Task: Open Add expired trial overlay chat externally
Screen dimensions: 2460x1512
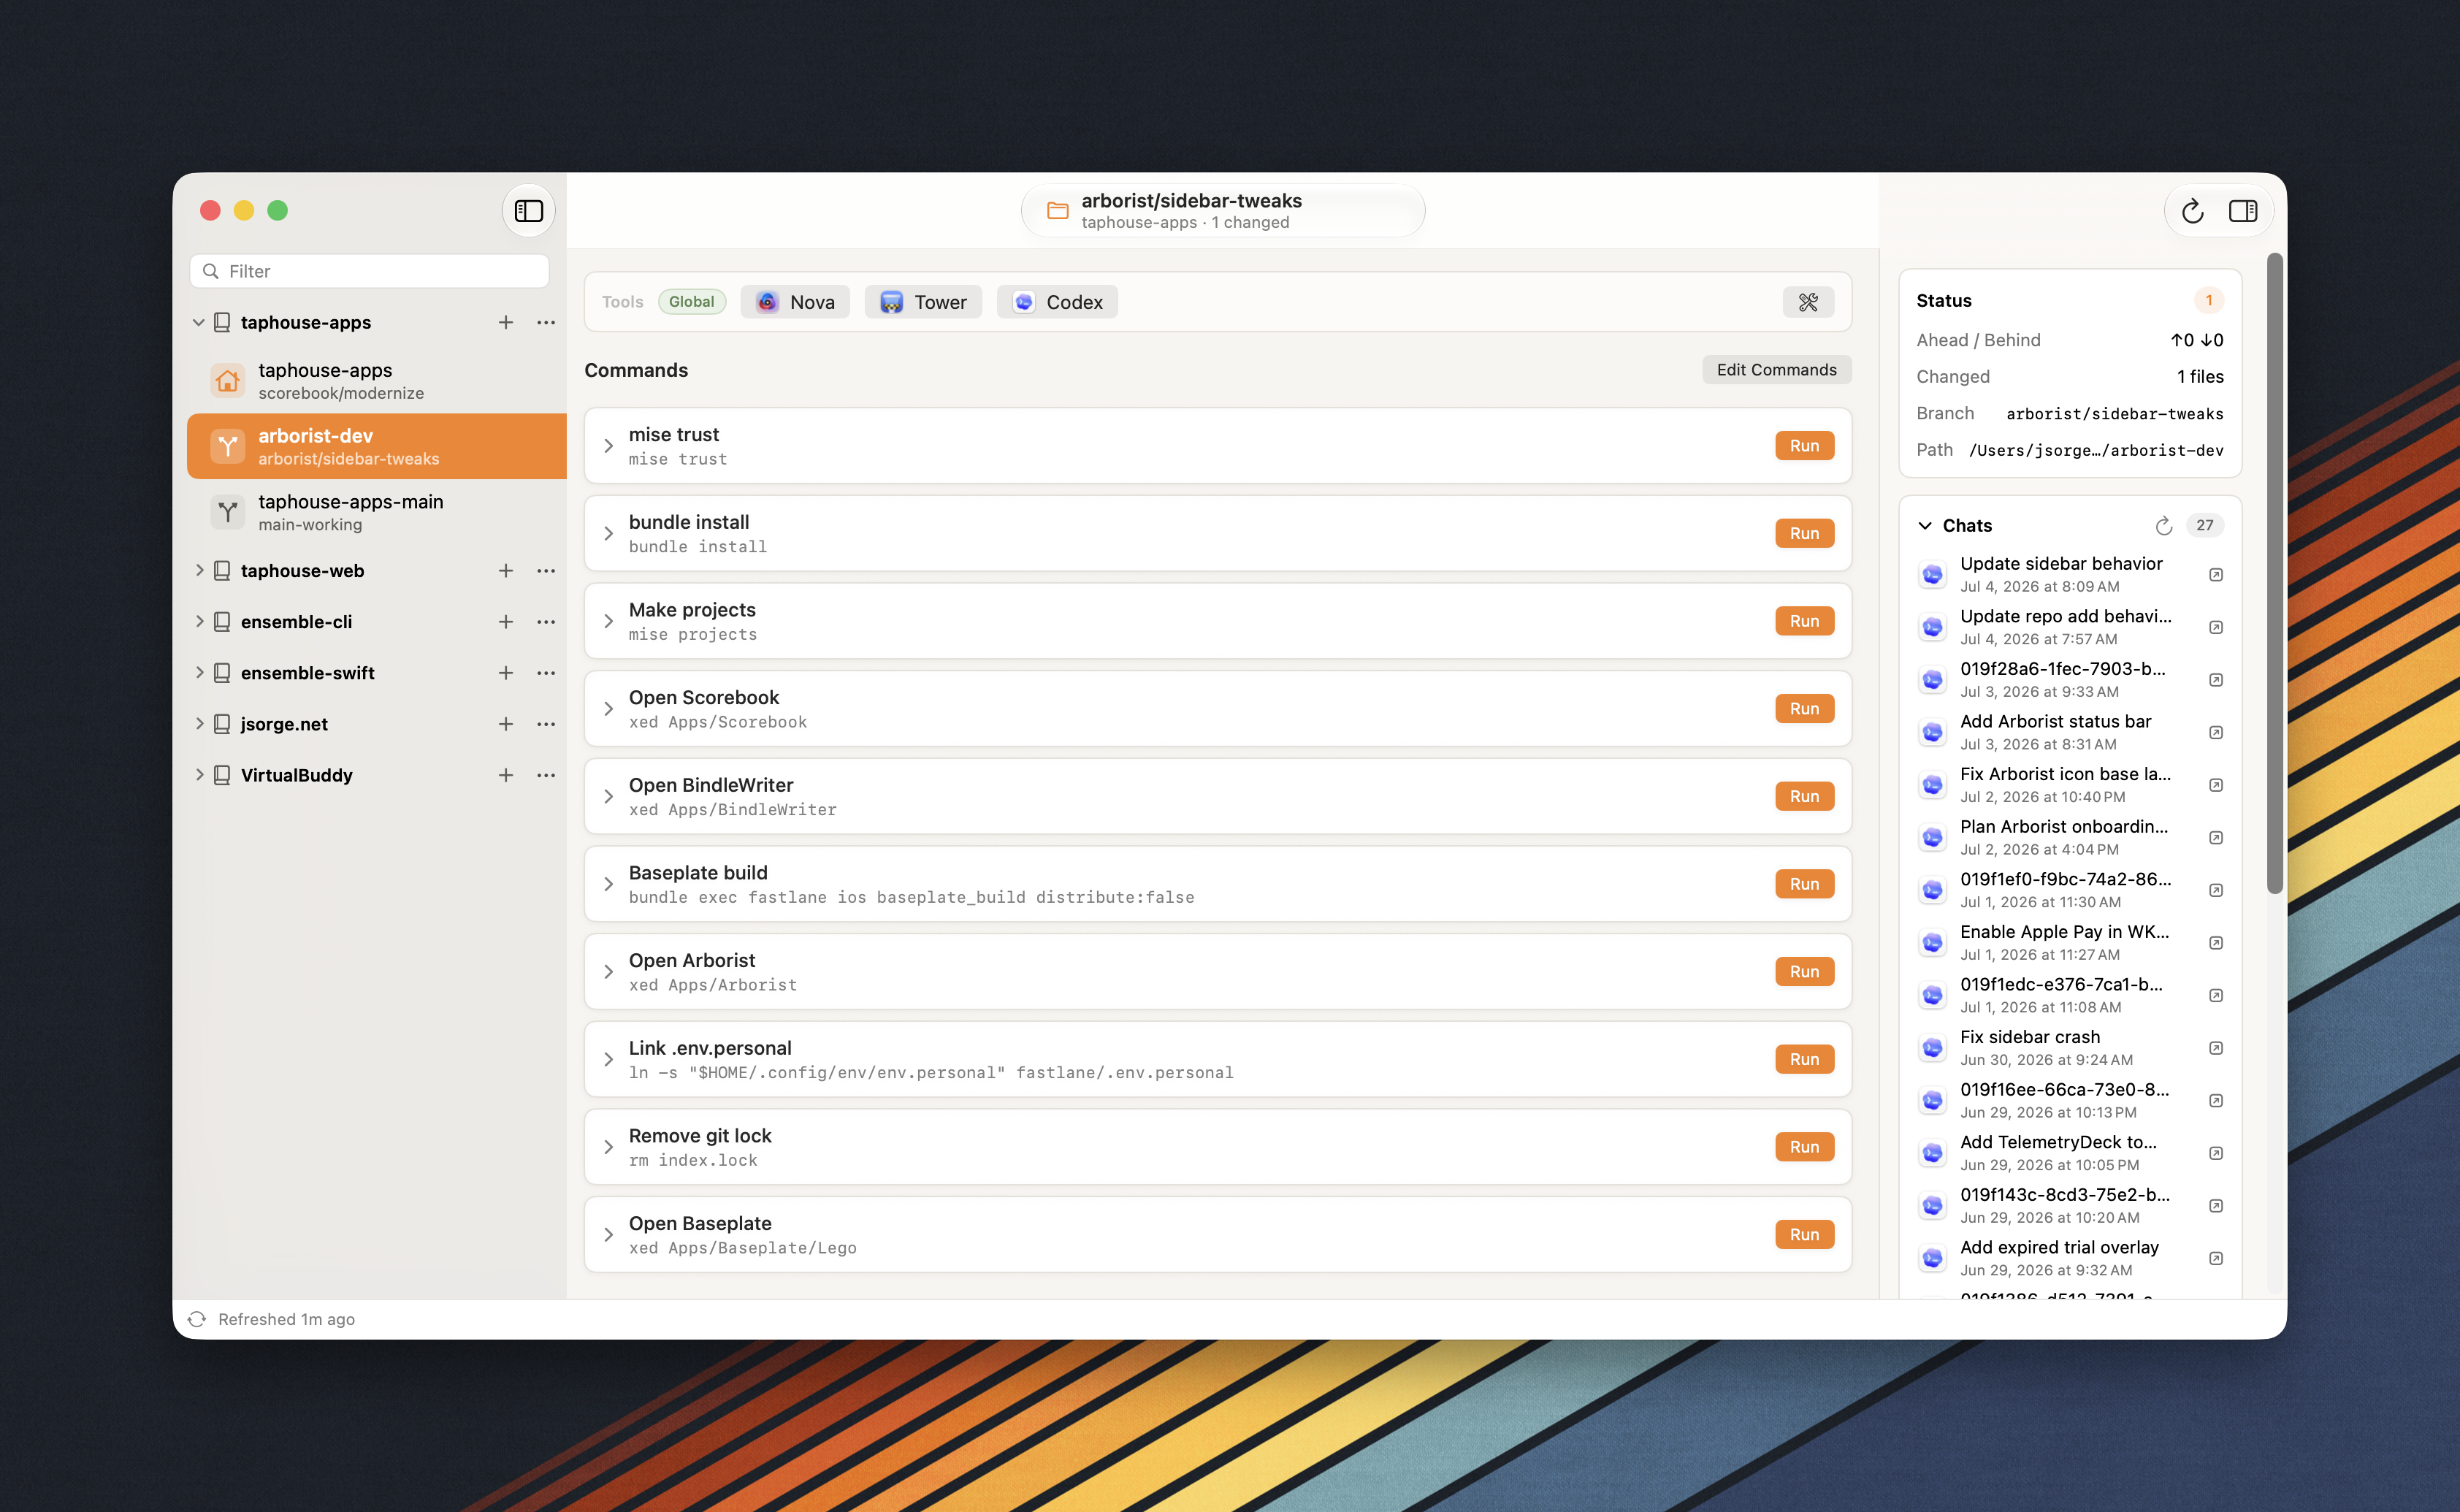Action: pyautogui.click(x=2216, y=1259)
